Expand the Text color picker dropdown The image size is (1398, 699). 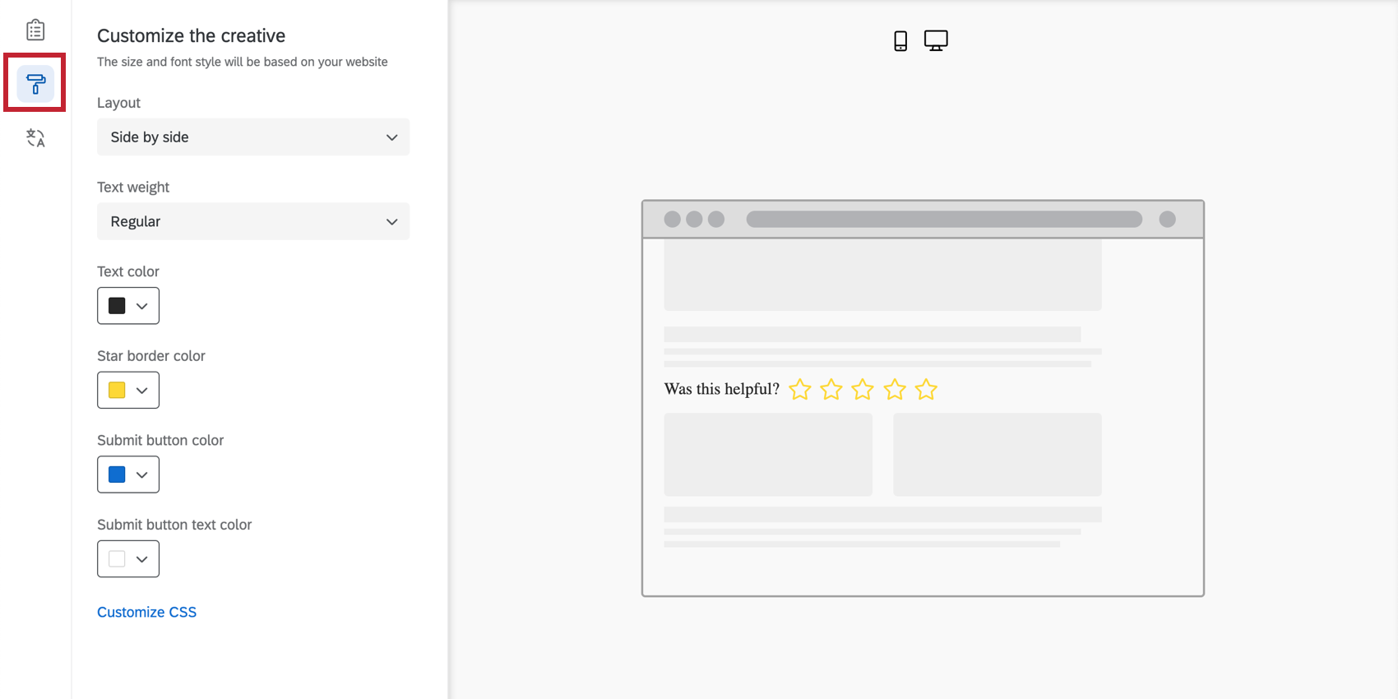click(x=128, y=306)
